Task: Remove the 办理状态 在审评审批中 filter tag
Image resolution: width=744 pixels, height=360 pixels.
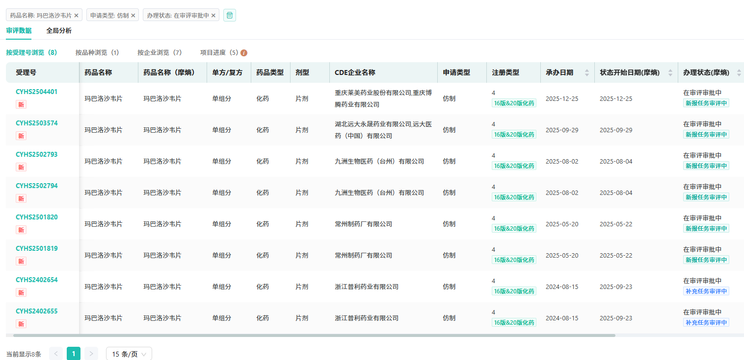Action: click(x=213, y=16)
